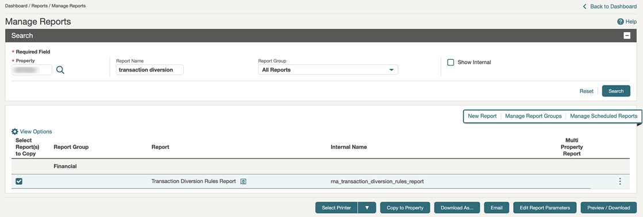The height and width of the screenshot is (217, 643).
Task: Click the Reset link
Action: 587,91
